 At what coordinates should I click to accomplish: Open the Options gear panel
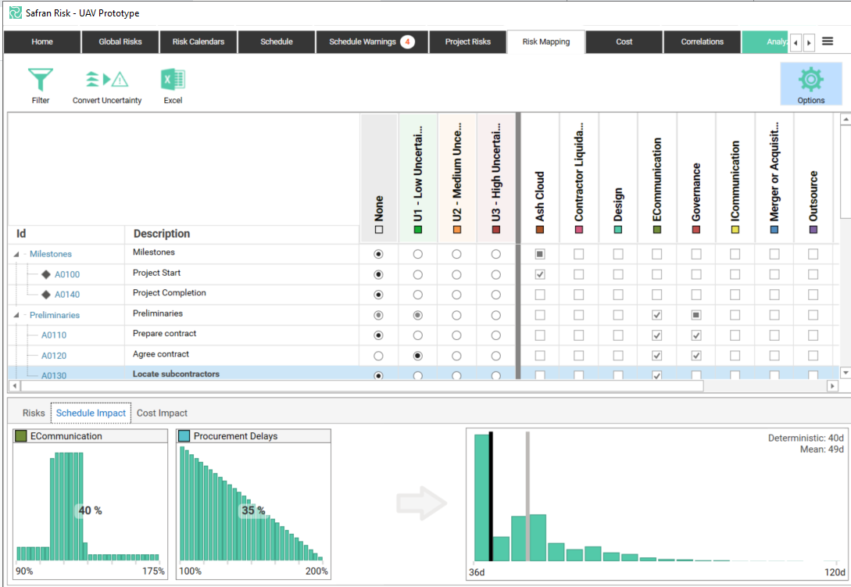(810, 84)
